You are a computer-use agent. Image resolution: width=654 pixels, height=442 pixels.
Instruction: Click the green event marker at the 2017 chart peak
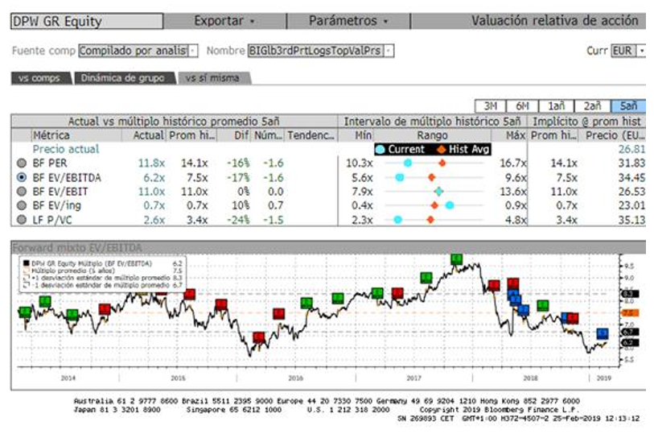[457, 259]
